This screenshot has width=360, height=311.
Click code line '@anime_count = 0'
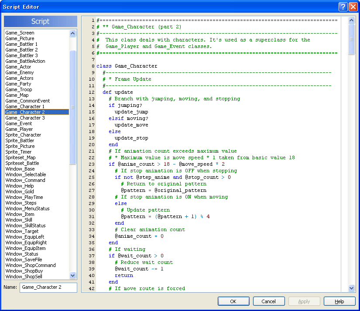tap(139, 236)
